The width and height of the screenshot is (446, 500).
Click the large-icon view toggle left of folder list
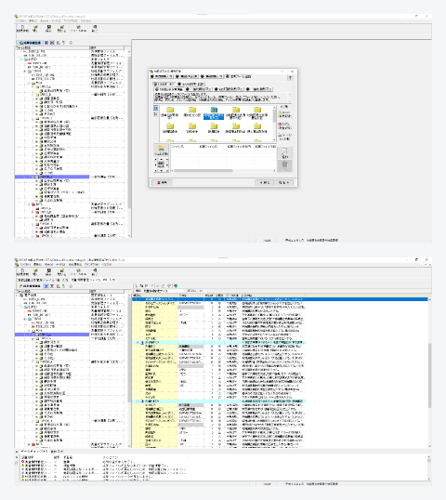click(155, 108)
